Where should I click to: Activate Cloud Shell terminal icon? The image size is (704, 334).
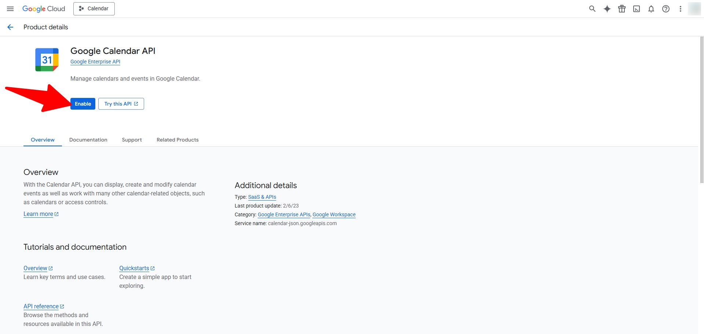(x=637, y=9)
